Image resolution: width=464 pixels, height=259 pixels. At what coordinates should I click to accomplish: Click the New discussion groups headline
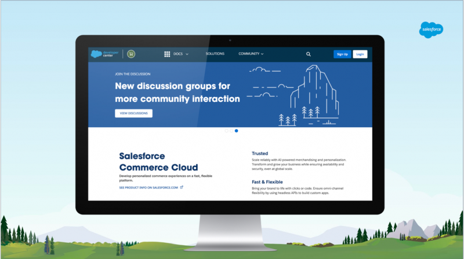[x=177, y=92]
